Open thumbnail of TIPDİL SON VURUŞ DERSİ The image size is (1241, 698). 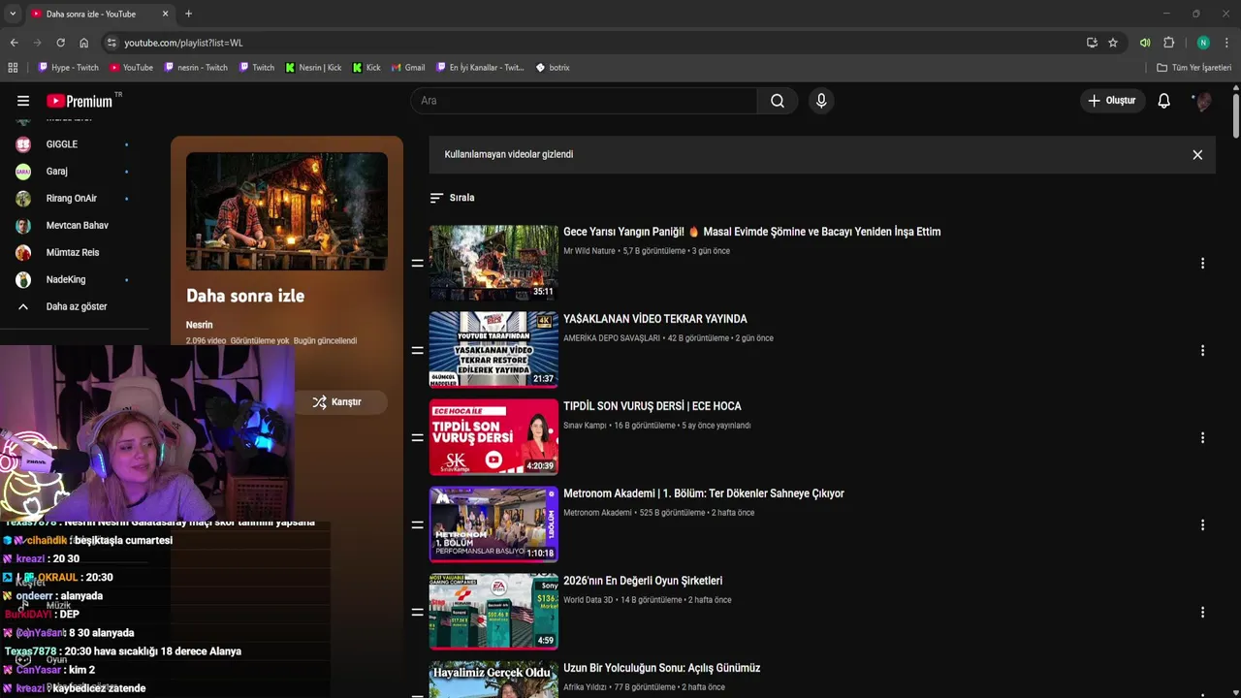point(493,437)
